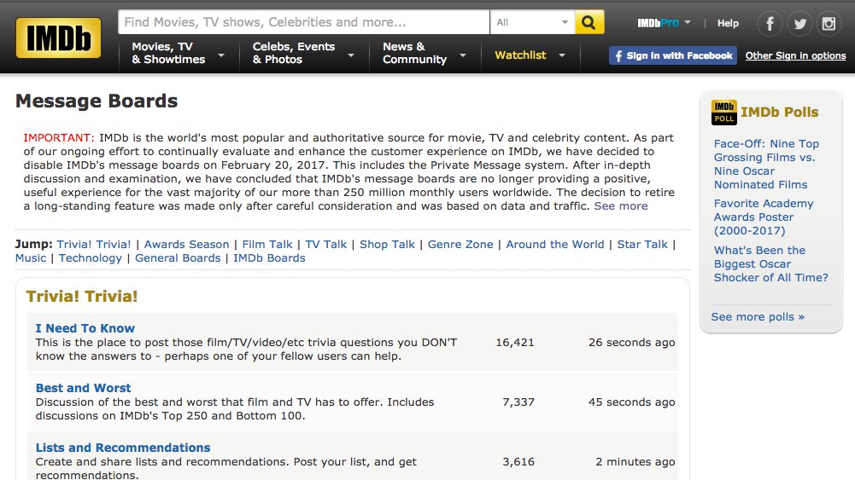Sign in with Facebook

tap(673, 55)
